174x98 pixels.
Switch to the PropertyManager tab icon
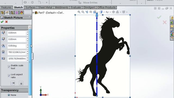point(7,13)
